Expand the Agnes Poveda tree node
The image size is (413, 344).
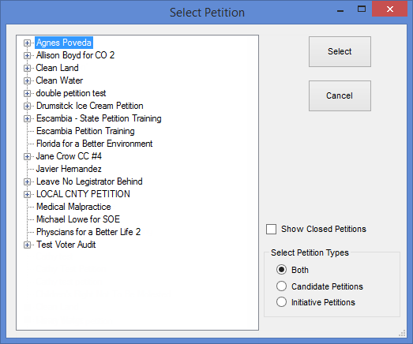[27, 43]
